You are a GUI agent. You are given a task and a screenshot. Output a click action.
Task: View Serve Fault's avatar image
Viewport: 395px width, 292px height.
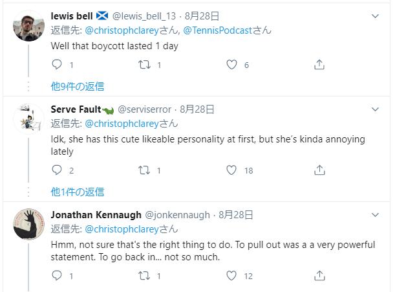point(28,119)
